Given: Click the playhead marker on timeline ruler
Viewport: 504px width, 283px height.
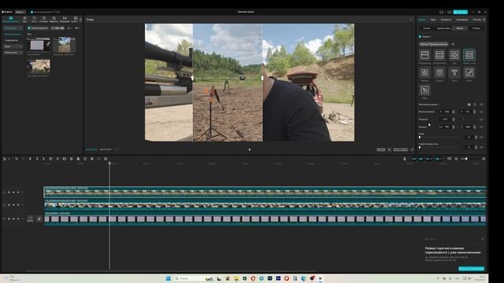Looking at the screenshot, I should [109, 164].
